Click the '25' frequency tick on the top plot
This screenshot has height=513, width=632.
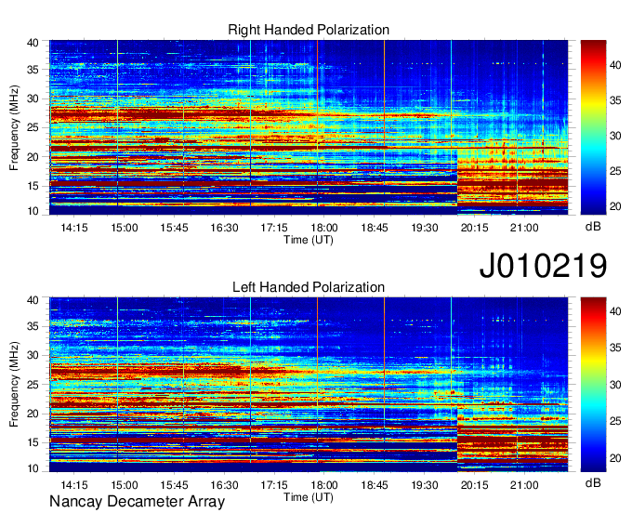pyautogui.click(x=33, y=127)
